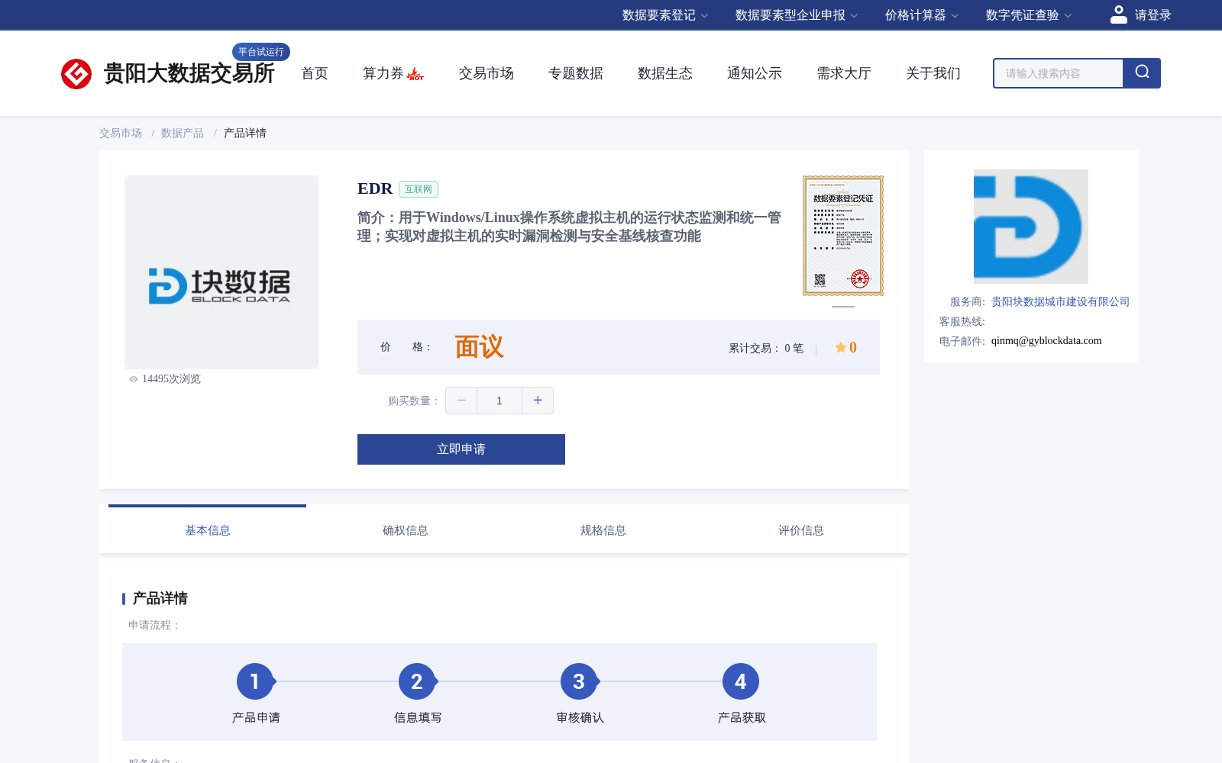Decrease purchase quantity with minus button
Image resolution: width=1222 pixels, height=763 pixels.
(461, 401)
